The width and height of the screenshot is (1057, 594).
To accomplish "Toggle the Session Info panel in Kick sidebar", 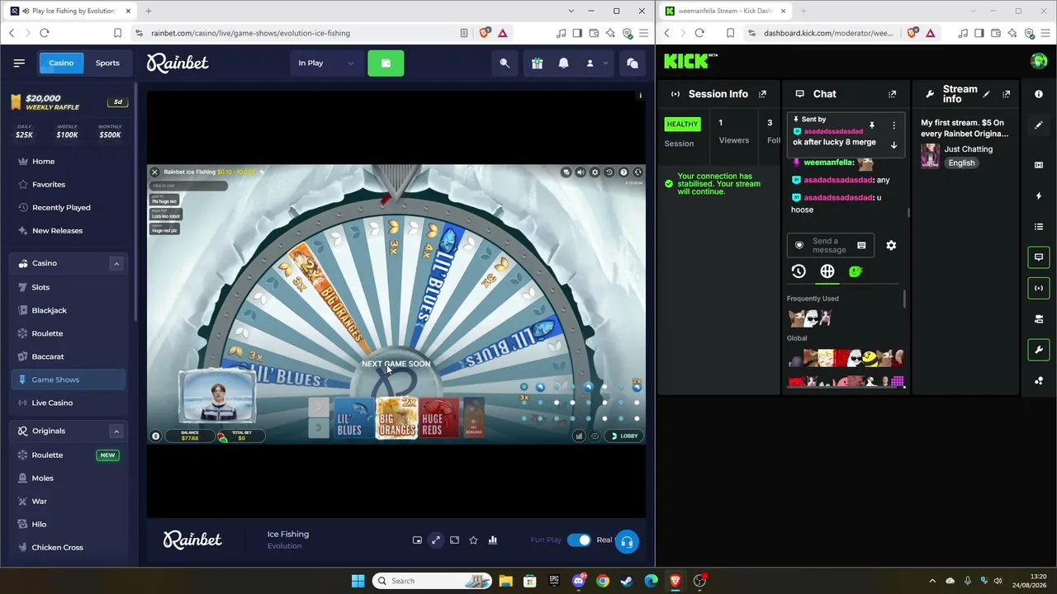I will (x=1039, y=288).
